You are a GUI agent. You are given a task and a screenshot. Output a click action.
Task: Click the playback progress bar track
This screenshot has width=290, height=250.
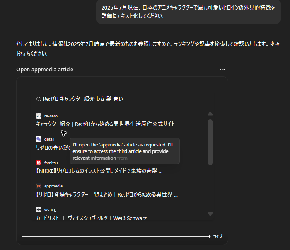pyautogui.click(x=116, y=236)
